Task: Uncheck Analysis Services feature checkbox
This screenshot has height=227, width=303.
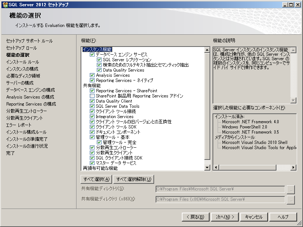Action: coord(92,75)
